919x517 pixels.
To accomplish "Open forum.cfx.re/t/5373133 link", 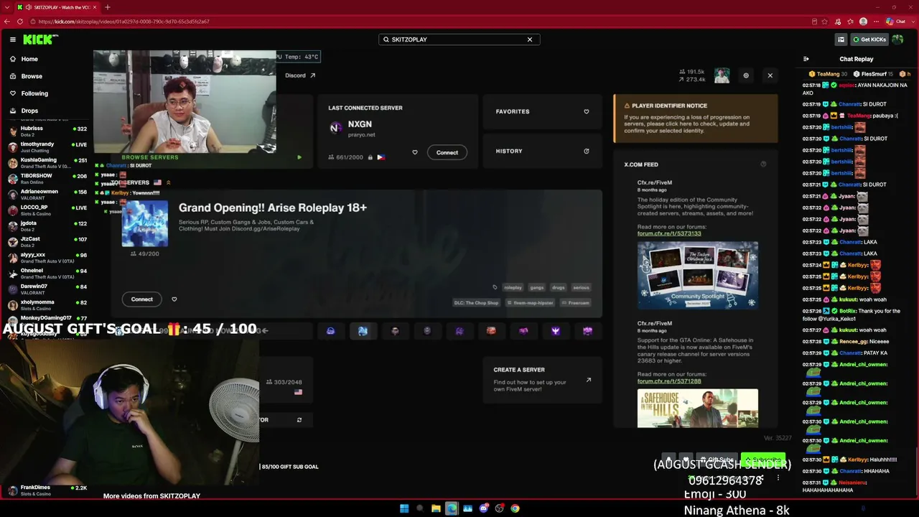I will click(x=669, y=233).
